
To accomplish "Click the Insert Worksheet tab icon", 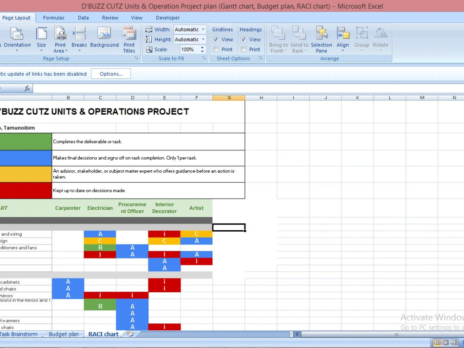I will click(x=130, y=334).
